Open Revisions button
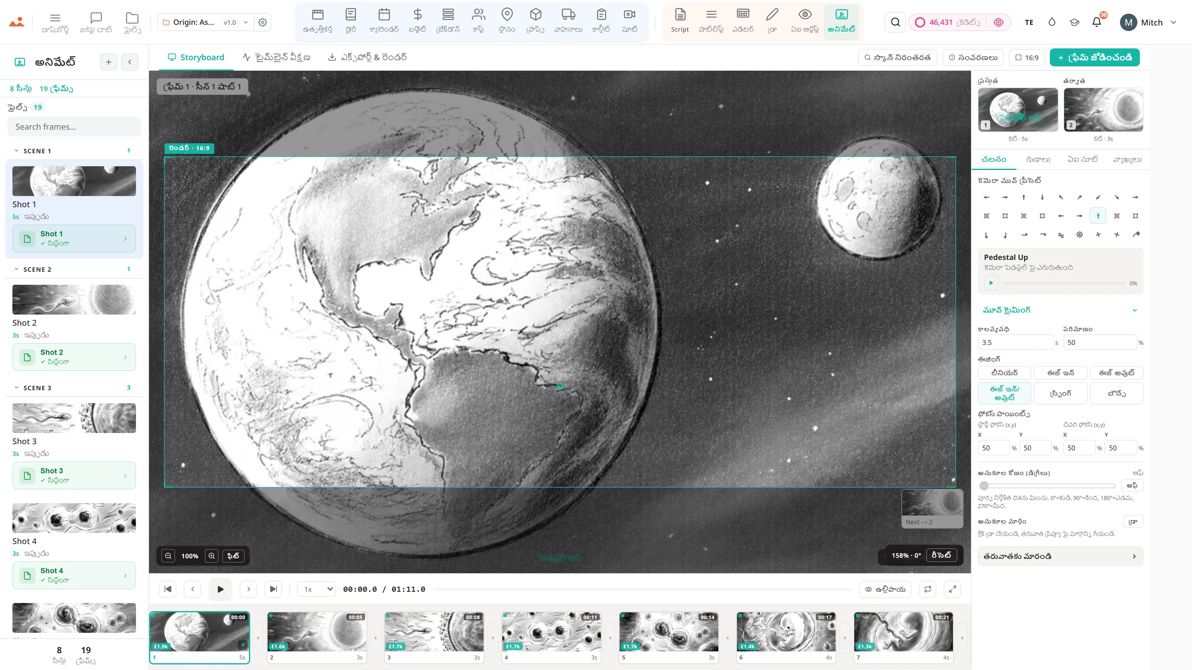1192x670 pixels. click(973, 57)
